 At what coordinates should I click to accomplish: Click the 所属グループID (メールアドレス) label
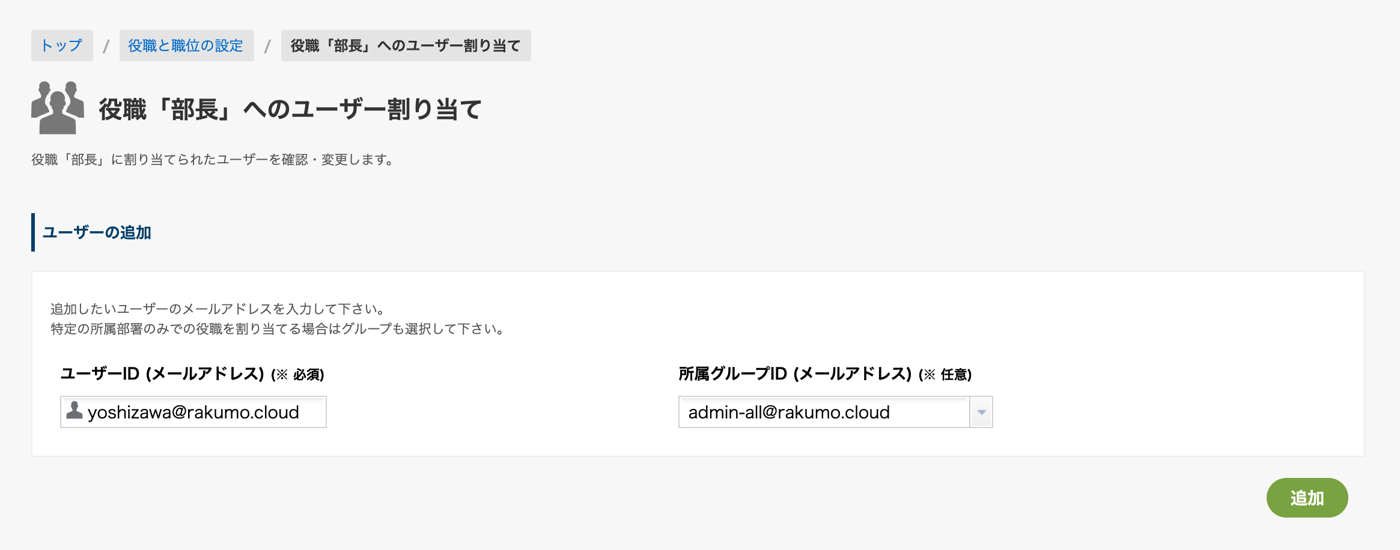795,374
